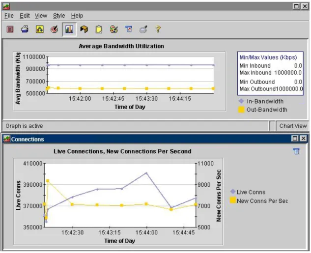Click the blue legend document toolbar icon
311x253 pixels.
[129, 29]
